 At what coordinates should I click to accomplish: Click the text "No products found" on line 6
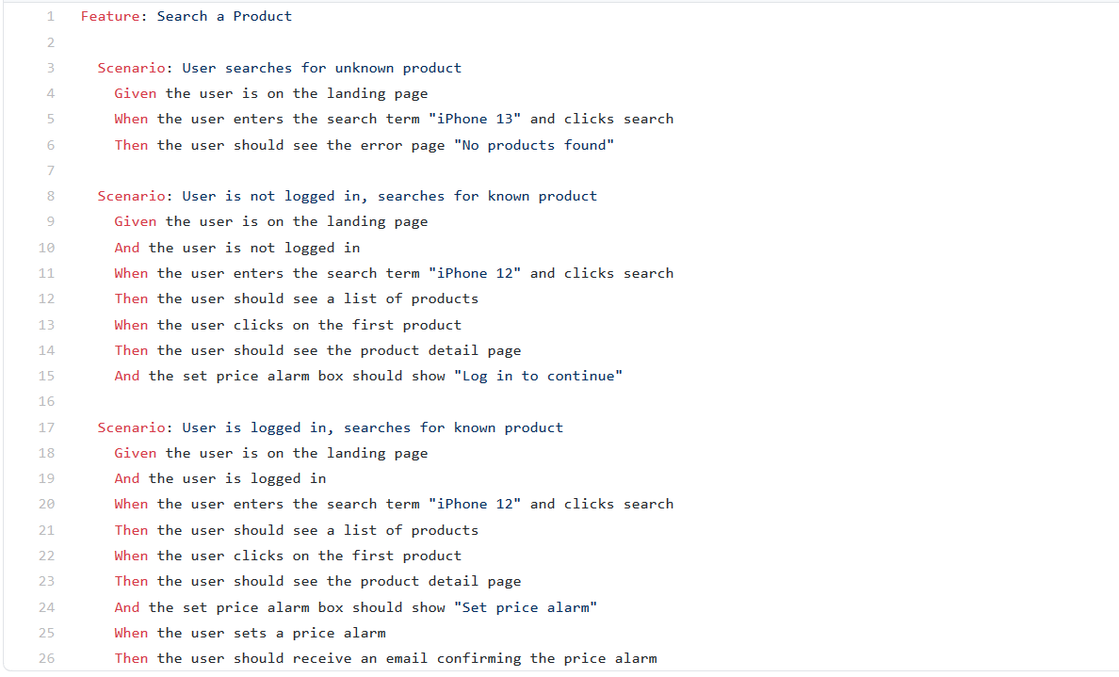click(534, 146)
